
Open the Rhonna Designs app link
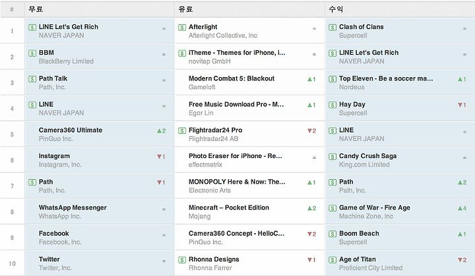214,260
